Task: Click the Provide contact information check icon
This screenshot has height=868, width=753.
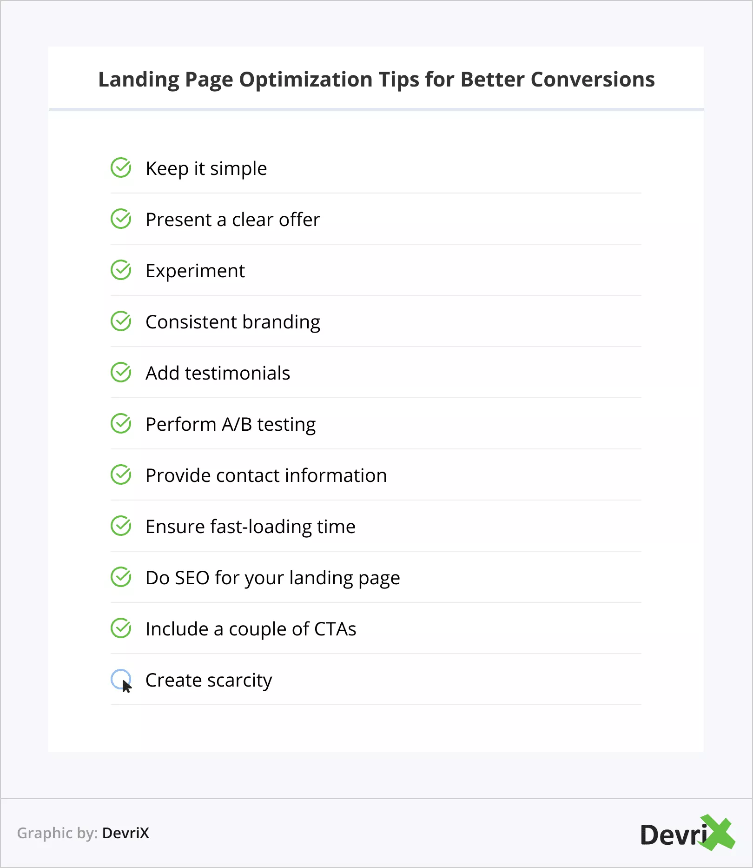Action: point(121,475)
